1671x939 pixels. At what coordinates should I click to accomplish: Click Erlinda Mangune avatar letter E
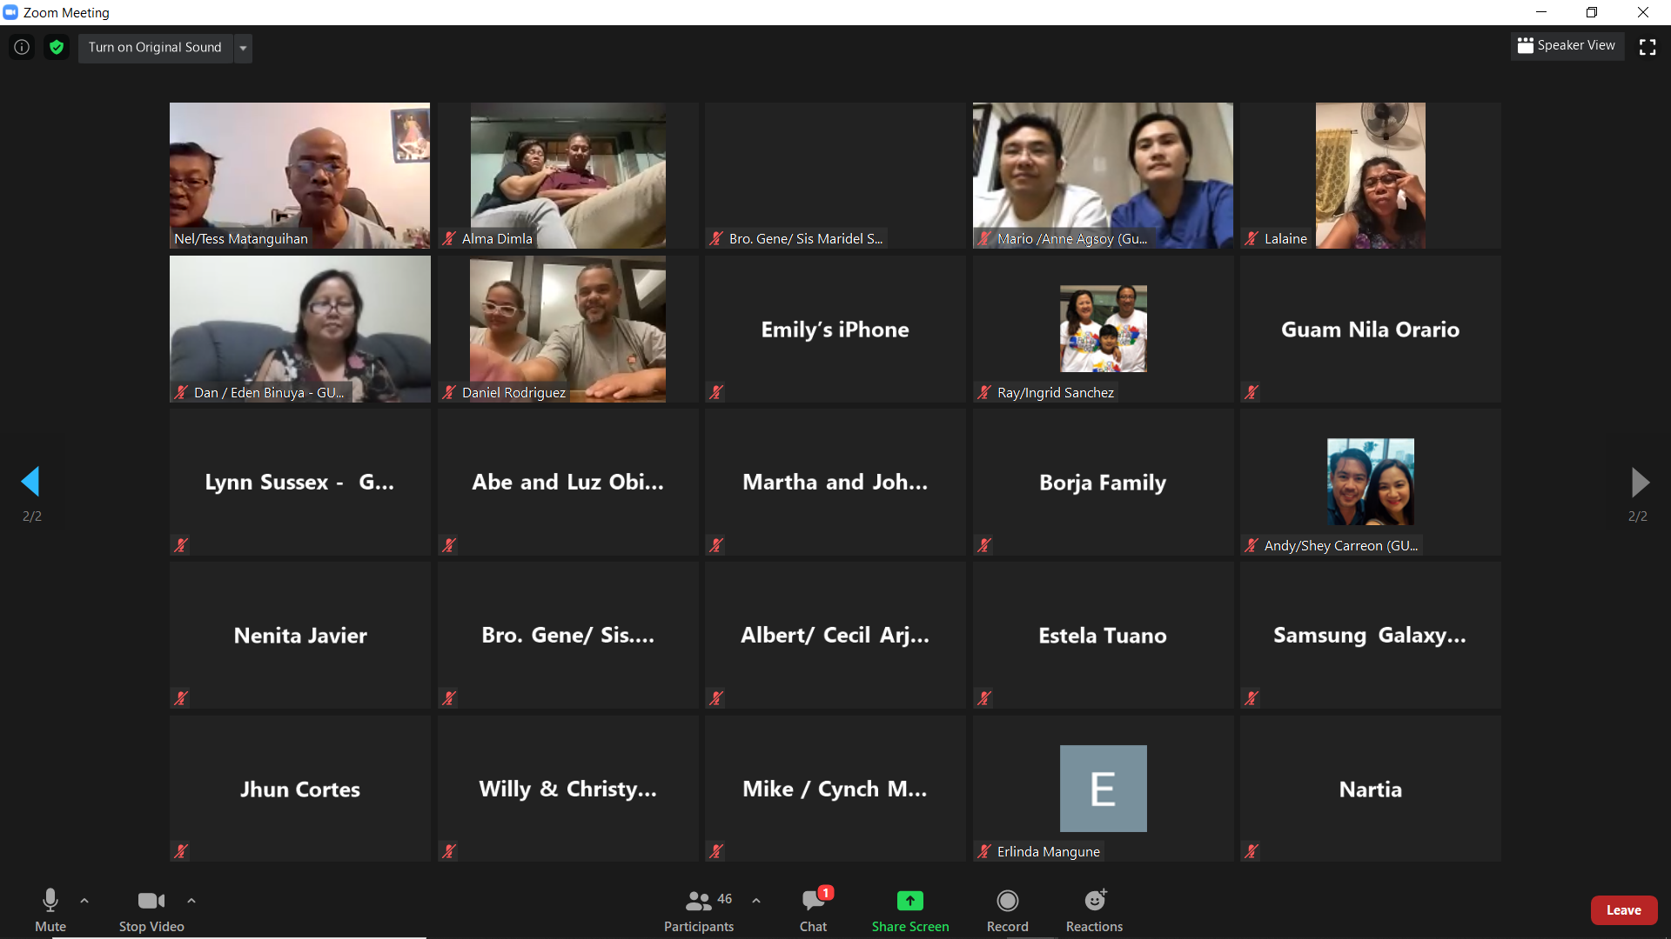pos(1103,789)
